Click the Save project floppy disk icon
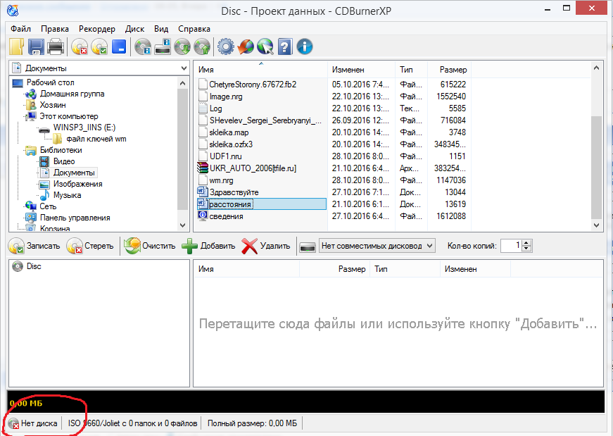This screenshot has width=613, height=436. 36,47
